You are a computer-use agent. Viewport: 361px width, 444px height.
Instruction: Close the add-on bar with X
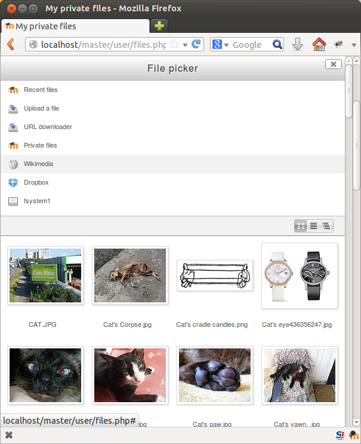pos(9,435)
